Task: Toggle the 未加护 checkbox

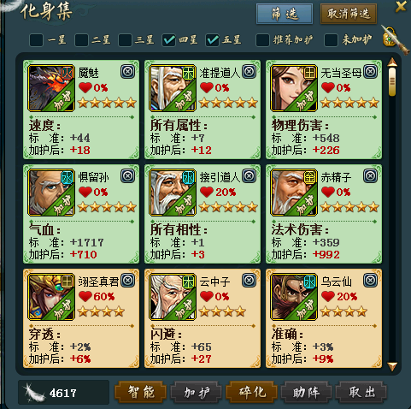Action: (x=331, y=40)
